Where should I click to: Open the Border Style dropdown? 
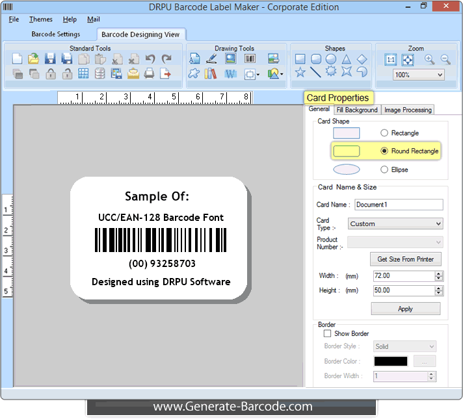404,347
